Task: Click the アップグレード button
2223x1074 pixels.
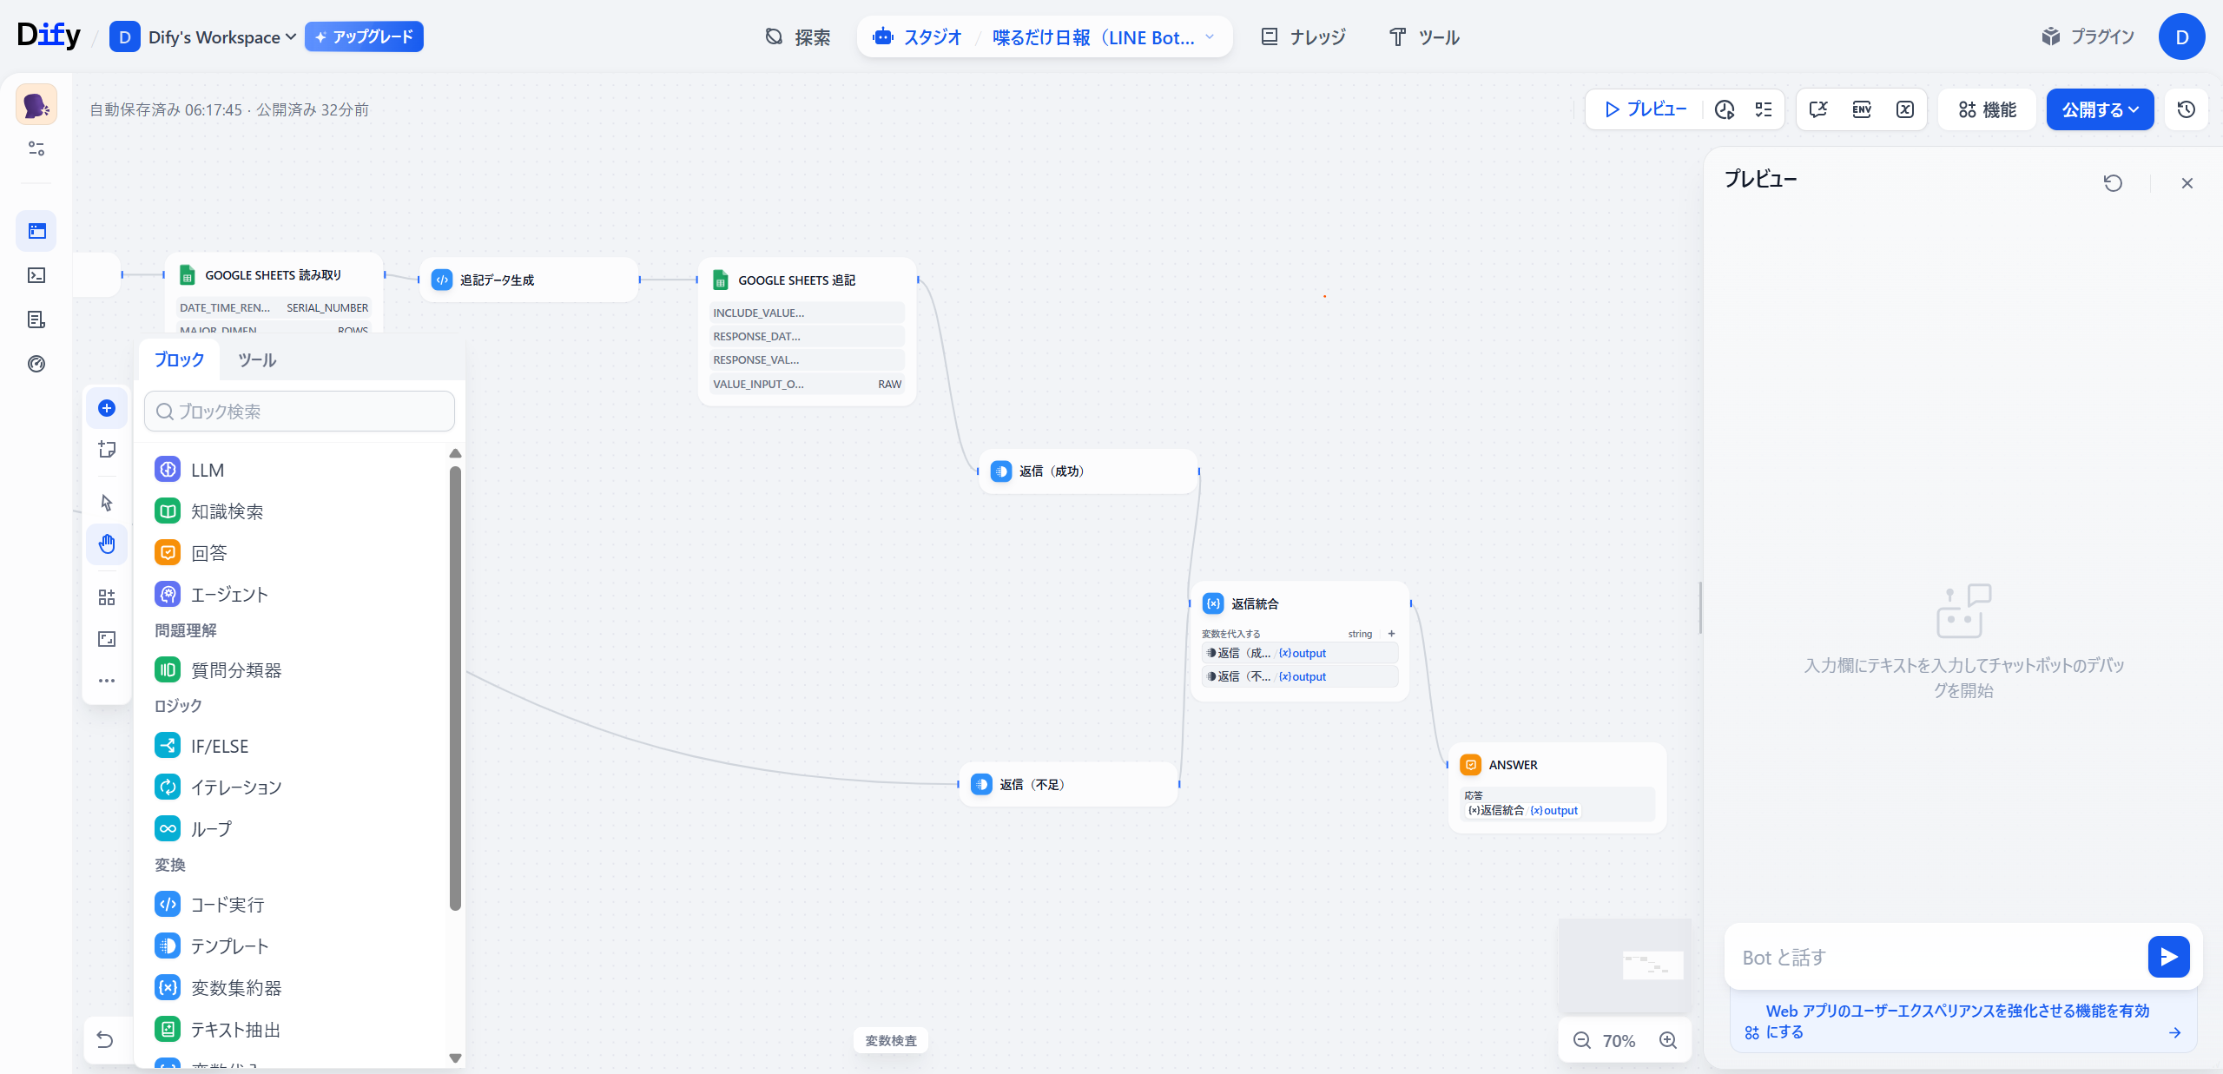Action: pyautogui.click(x=364, y=37)
